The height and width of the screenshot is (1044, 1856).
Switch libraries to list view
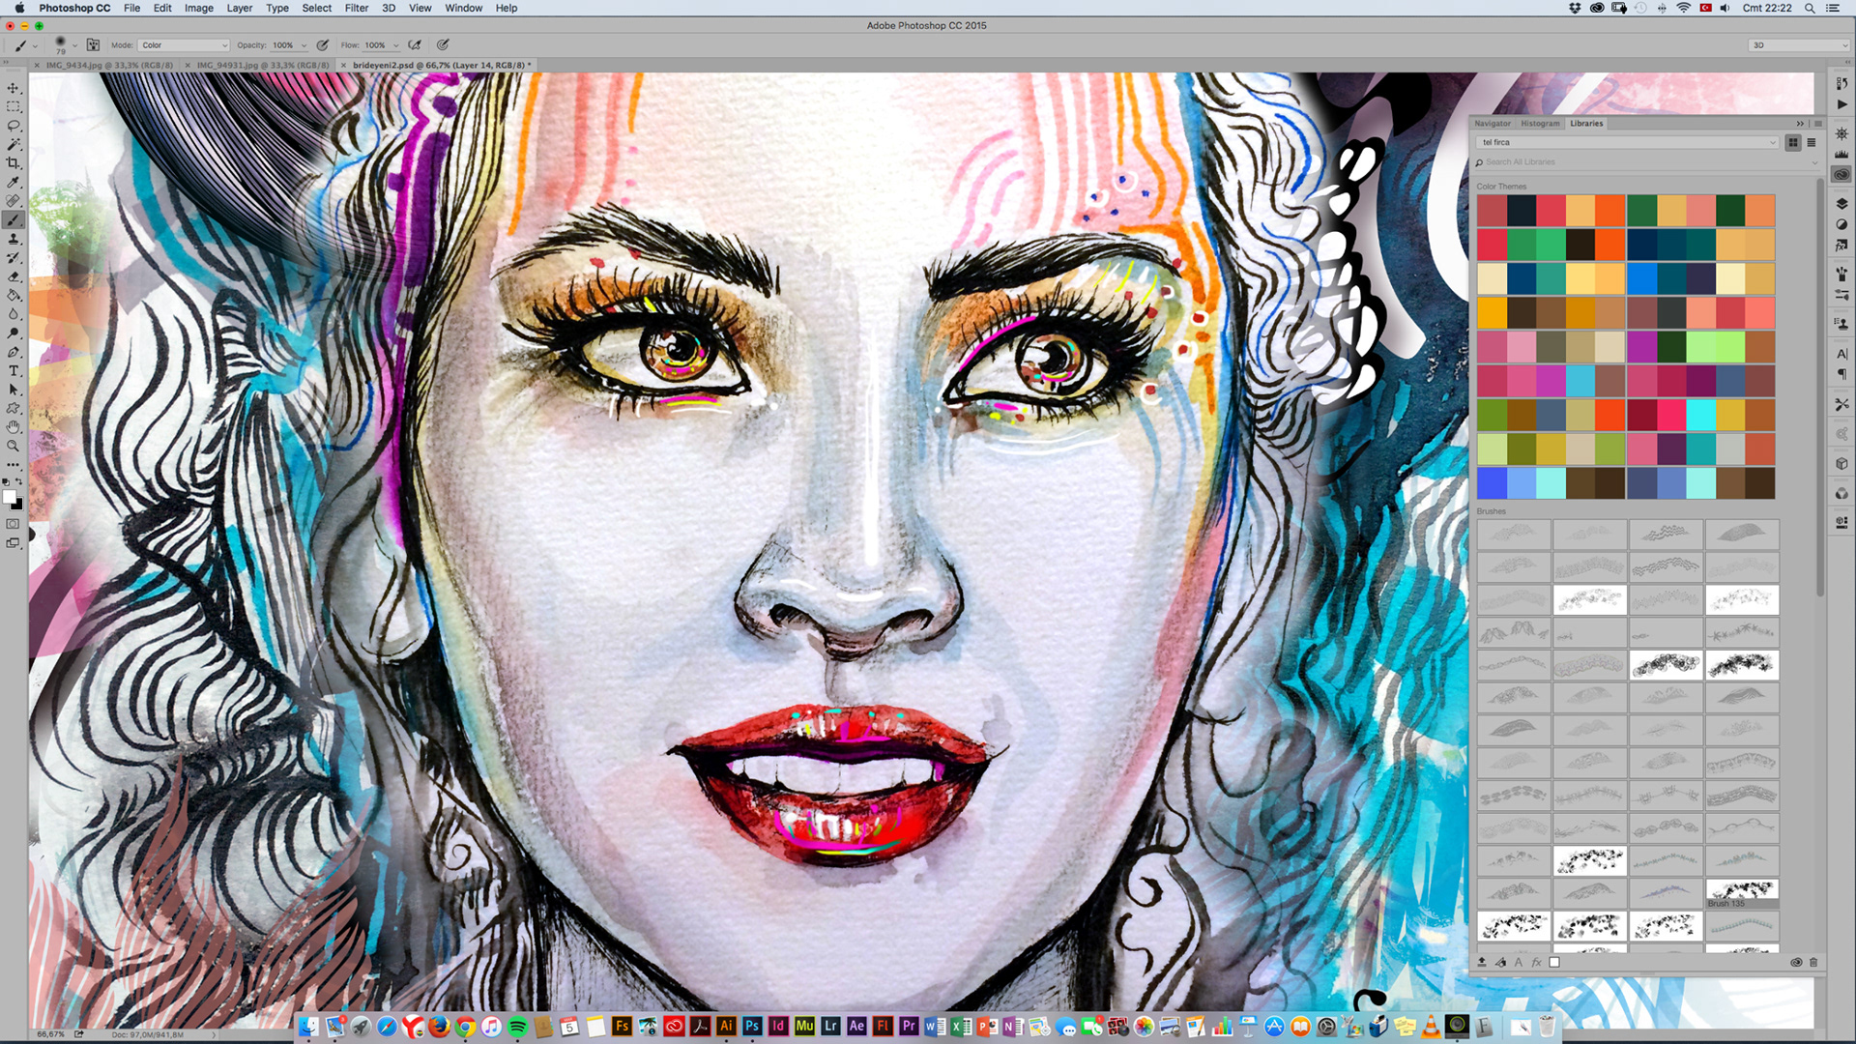1812,142
